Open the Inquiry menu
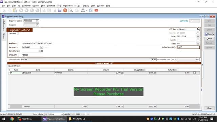Viewport: 217px width, 122px height. [86, 6]
